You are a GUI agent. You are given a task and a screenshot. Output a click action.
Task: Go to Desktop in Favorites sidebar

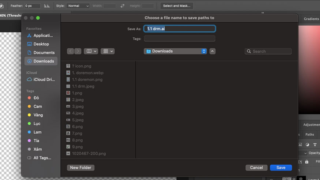tap(41, 44)
